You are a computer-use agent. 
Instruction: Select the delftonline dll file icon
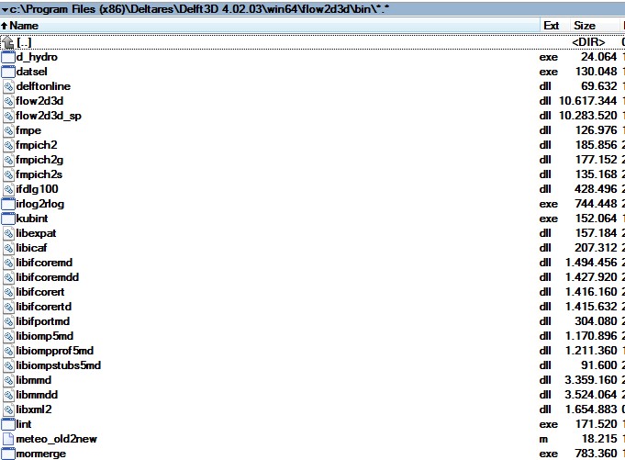point(8,86)
